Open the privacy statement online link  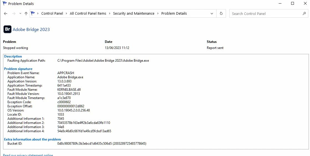(28, 155)
